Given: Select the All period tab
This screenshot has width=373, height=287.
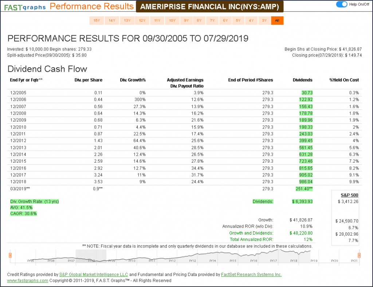Looking at the screenshot, I should (x=277, y=20).
